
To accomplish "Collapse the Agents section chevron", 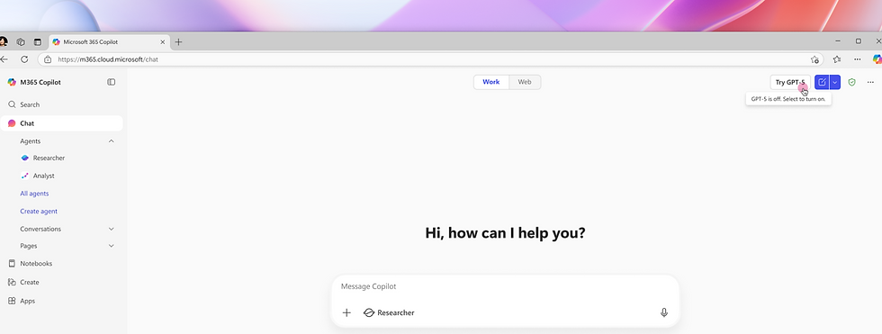I will click(112, 141).
